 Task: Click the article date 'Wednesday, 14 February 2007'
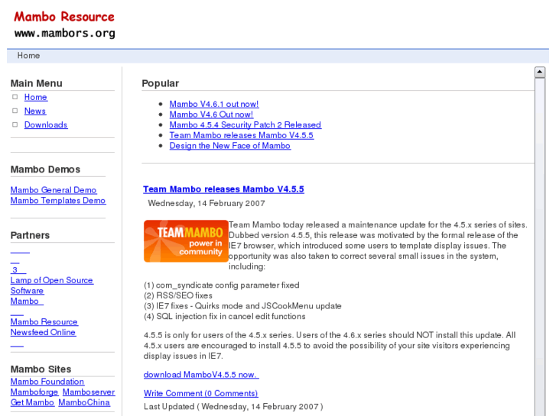point(206,204)
